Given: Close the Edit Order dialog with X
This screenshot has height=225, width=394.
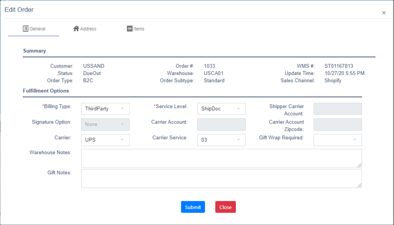Looking at the screenshot, I should click(x=384, y=13).
